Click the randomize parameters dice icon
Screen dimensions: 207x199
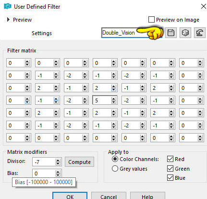185,33
